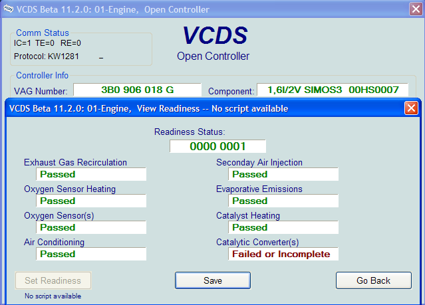Click the Catalytic Converter(s) label
The image size is (425, 305).
click(257, 242)
